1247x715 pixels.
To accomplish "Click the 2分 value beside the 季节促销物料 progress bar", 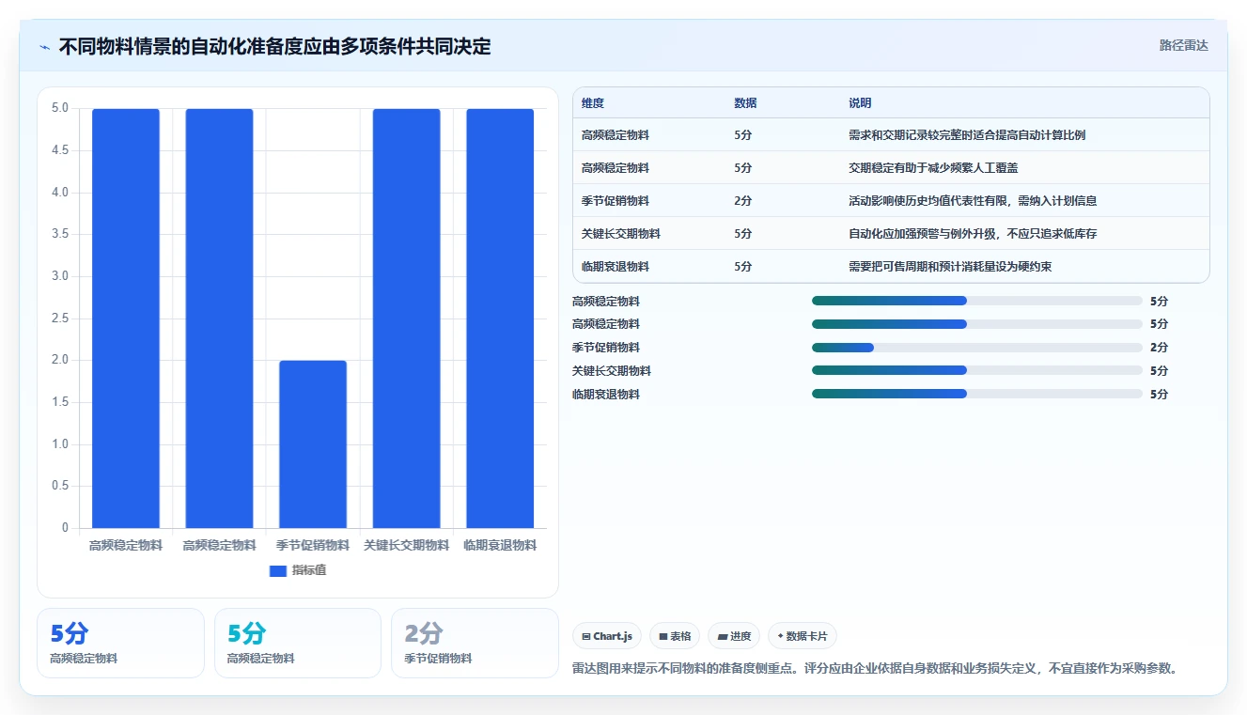I will (1159, 348).
